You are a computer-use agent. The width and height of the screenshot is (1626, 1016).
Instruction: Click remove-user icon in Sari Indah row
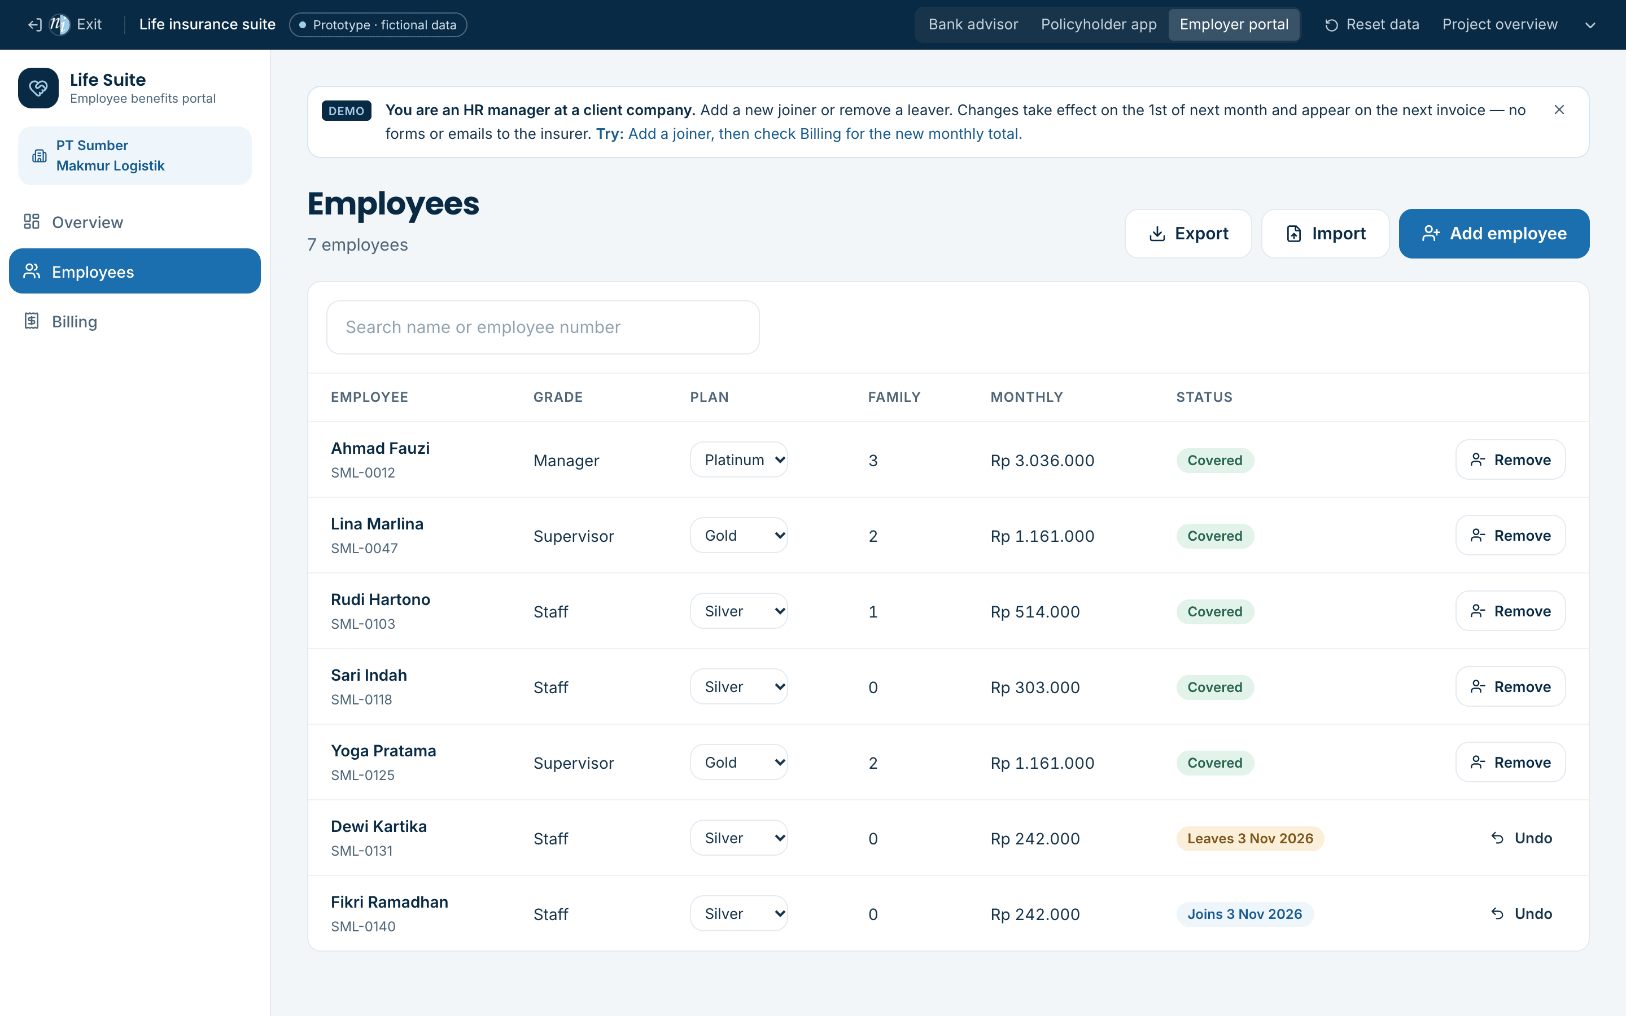(x=1478, y=687)
